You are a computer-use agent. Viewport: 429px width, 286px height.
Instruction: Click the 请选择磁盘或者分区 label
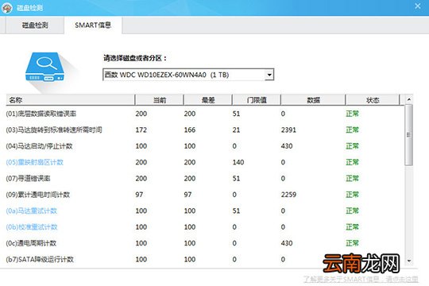[134, 58]
